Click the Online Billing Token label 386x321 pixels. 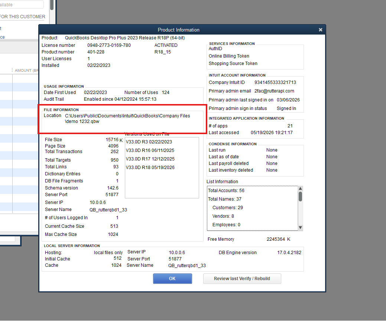pyautogui.click(x=229, y=56)
